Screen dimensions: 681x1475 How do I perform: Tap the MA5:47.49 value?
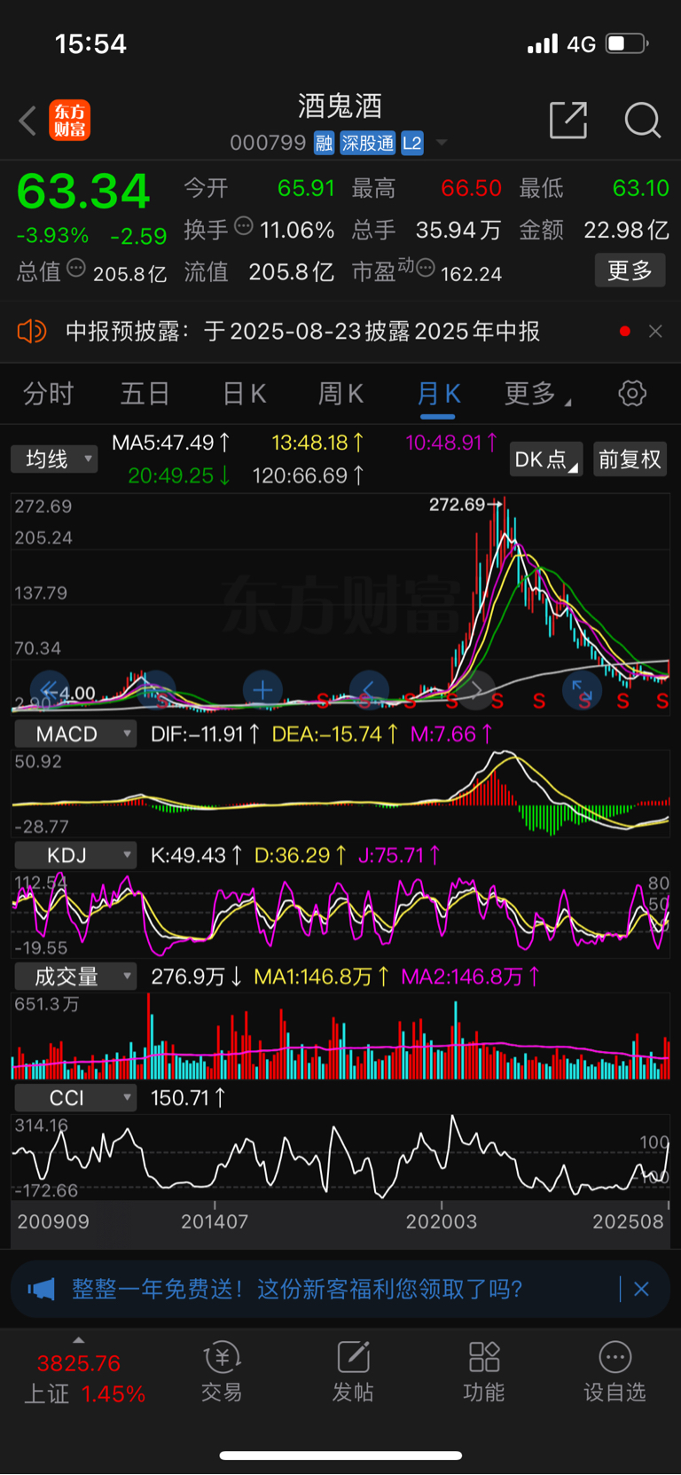click(170, 443)
